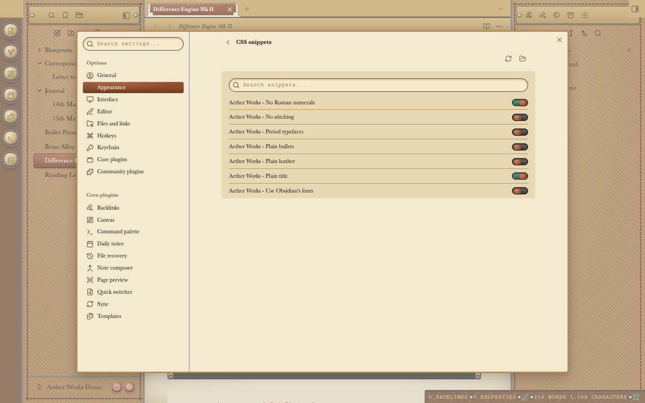Viewport: 645px width, 403px height.
Task: Focus the Search snippets field
Action: click(378, 85)
